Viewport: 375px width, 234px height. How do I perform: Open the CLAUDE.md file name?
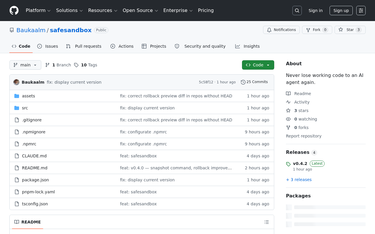pyautogui.click(x=34, y=156)
